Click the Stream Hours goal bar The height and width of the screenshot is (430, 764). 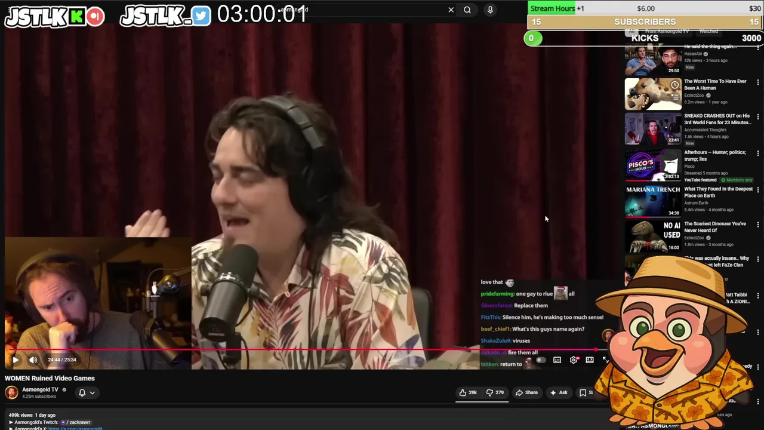(x=645, y=8)
